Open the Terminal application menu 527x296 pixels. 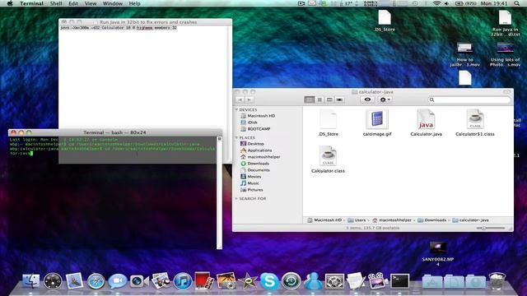click(31, 3)
